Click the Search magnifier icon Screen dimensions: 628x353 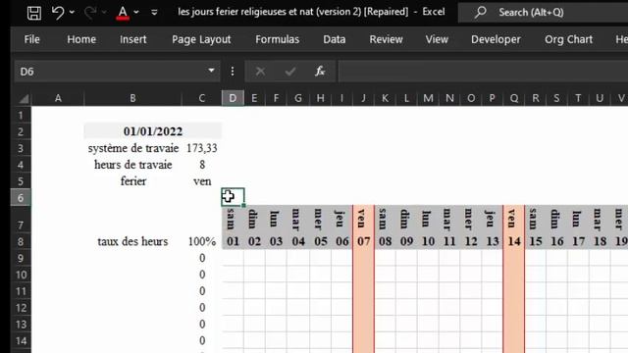coord(480,13)
